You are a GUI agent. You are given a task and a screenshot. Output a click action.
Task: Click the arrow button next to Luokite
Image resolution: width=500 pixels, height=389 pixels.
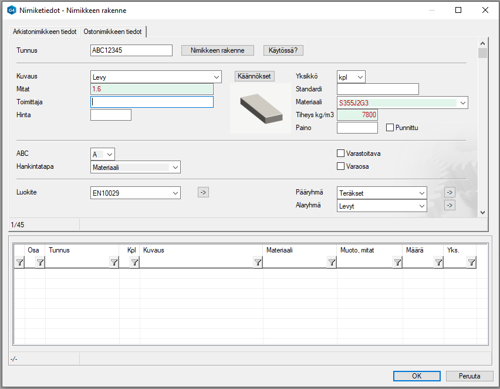[x=203, y=192]
